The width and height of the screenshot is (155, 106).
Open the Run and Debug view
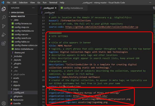pyautogui.click(x=4, y=34)
